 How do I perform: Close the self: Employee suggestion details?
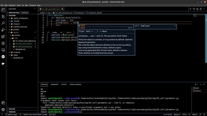(175, 26)
